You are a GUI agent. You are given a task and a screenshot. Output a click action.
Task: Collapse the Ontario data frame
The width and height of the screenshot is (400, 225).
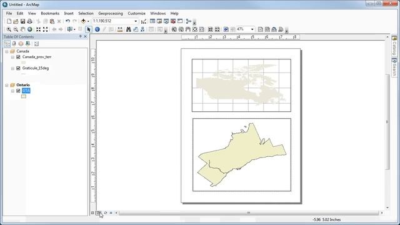(x=7, y=85)
